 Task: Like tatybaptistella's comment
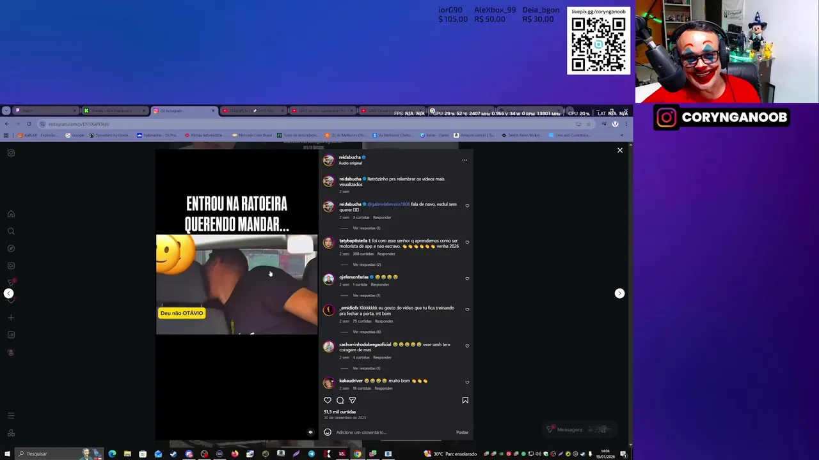point(467,242)
